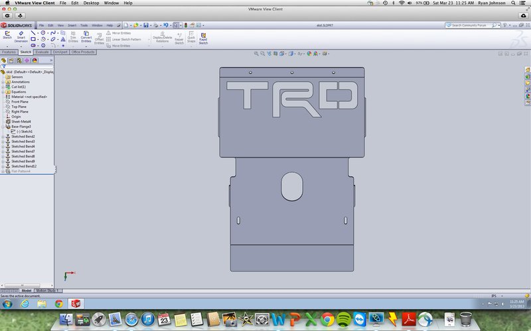Open the DimXpertManager panel tab
This screenshot has width=531, height=331.
(x=27, y=60)
